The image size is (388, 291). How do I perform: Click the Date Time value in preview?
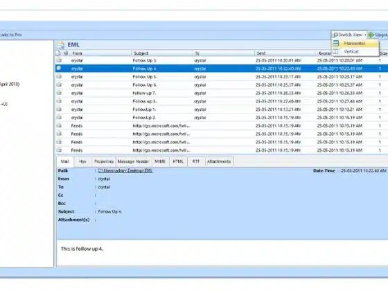(x=364, y=170)
